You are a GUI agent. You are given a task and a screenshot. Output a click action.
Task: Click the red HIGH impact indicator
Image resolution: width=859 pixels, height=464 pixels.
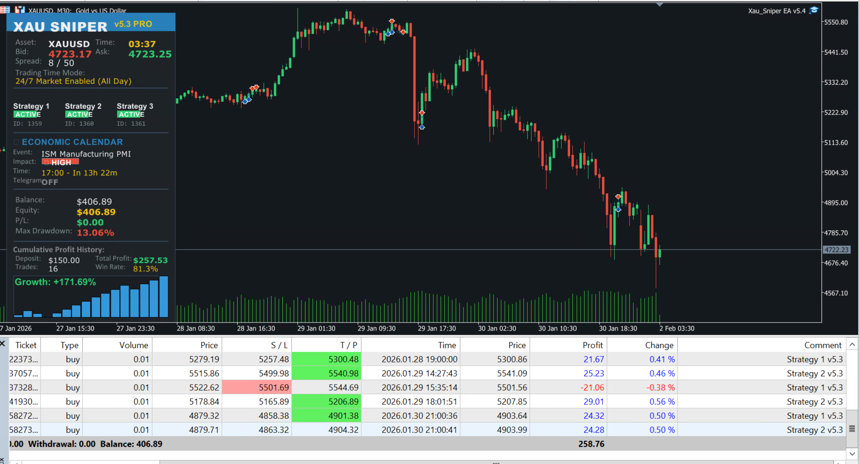(x=60, y=162)
